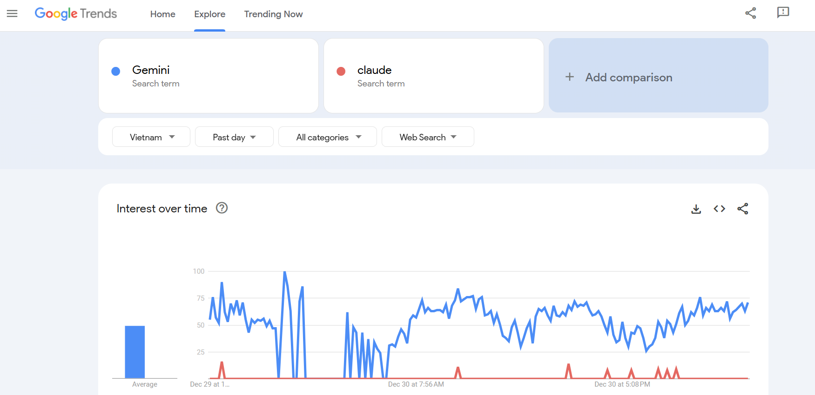Image resolution: width=815 pixels, height=395 pixels.
Task: Open the send feedback icon
Action: [x=783, y=13]
